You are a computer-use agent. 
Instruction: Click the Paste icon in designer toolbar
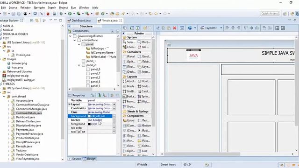click(169, 28)
